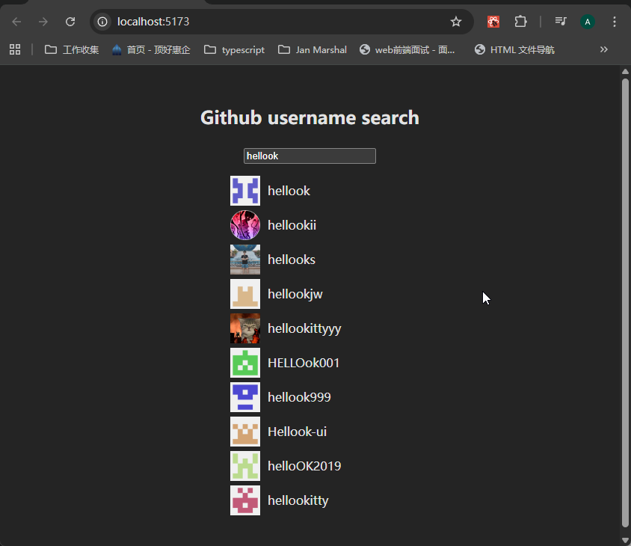Screen dimensions: 631x546
Task: Click the green HELLOok001 identicon
Action: pos(244,363)
